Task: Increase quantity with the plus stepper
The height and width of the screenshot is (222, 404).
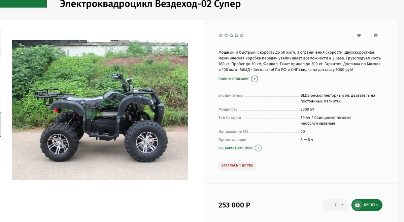Action: 342,205
